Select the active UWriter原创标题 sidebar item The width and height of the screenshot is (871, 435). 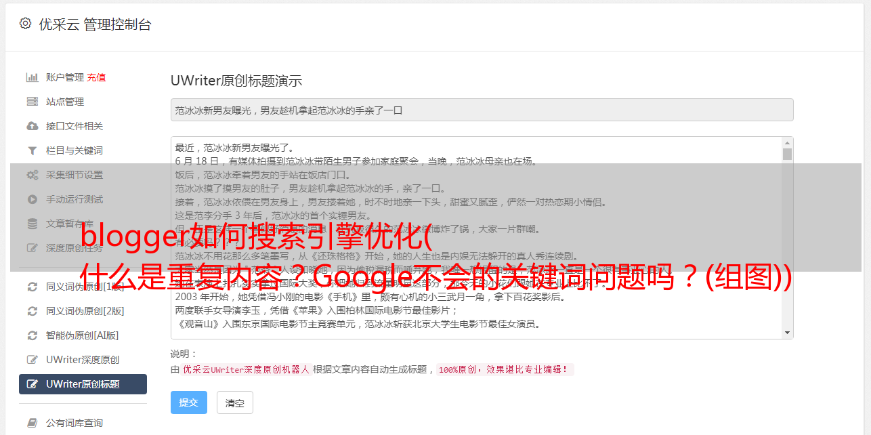(x=83, y=384)
